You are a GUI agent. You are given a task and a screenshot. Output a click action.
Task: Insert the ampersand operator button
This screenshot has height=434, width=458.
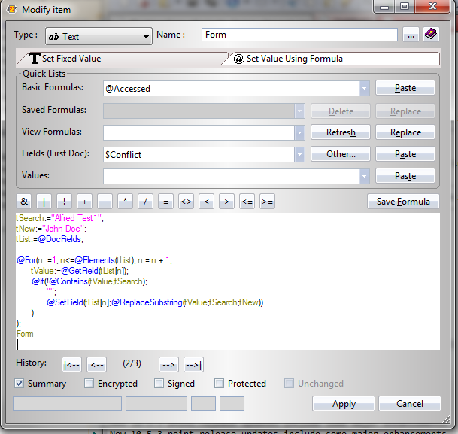click(24, 202)
